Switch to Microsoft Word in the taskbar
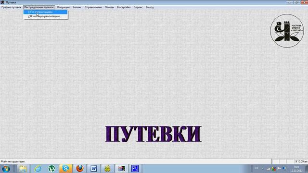 coord(94,169)
